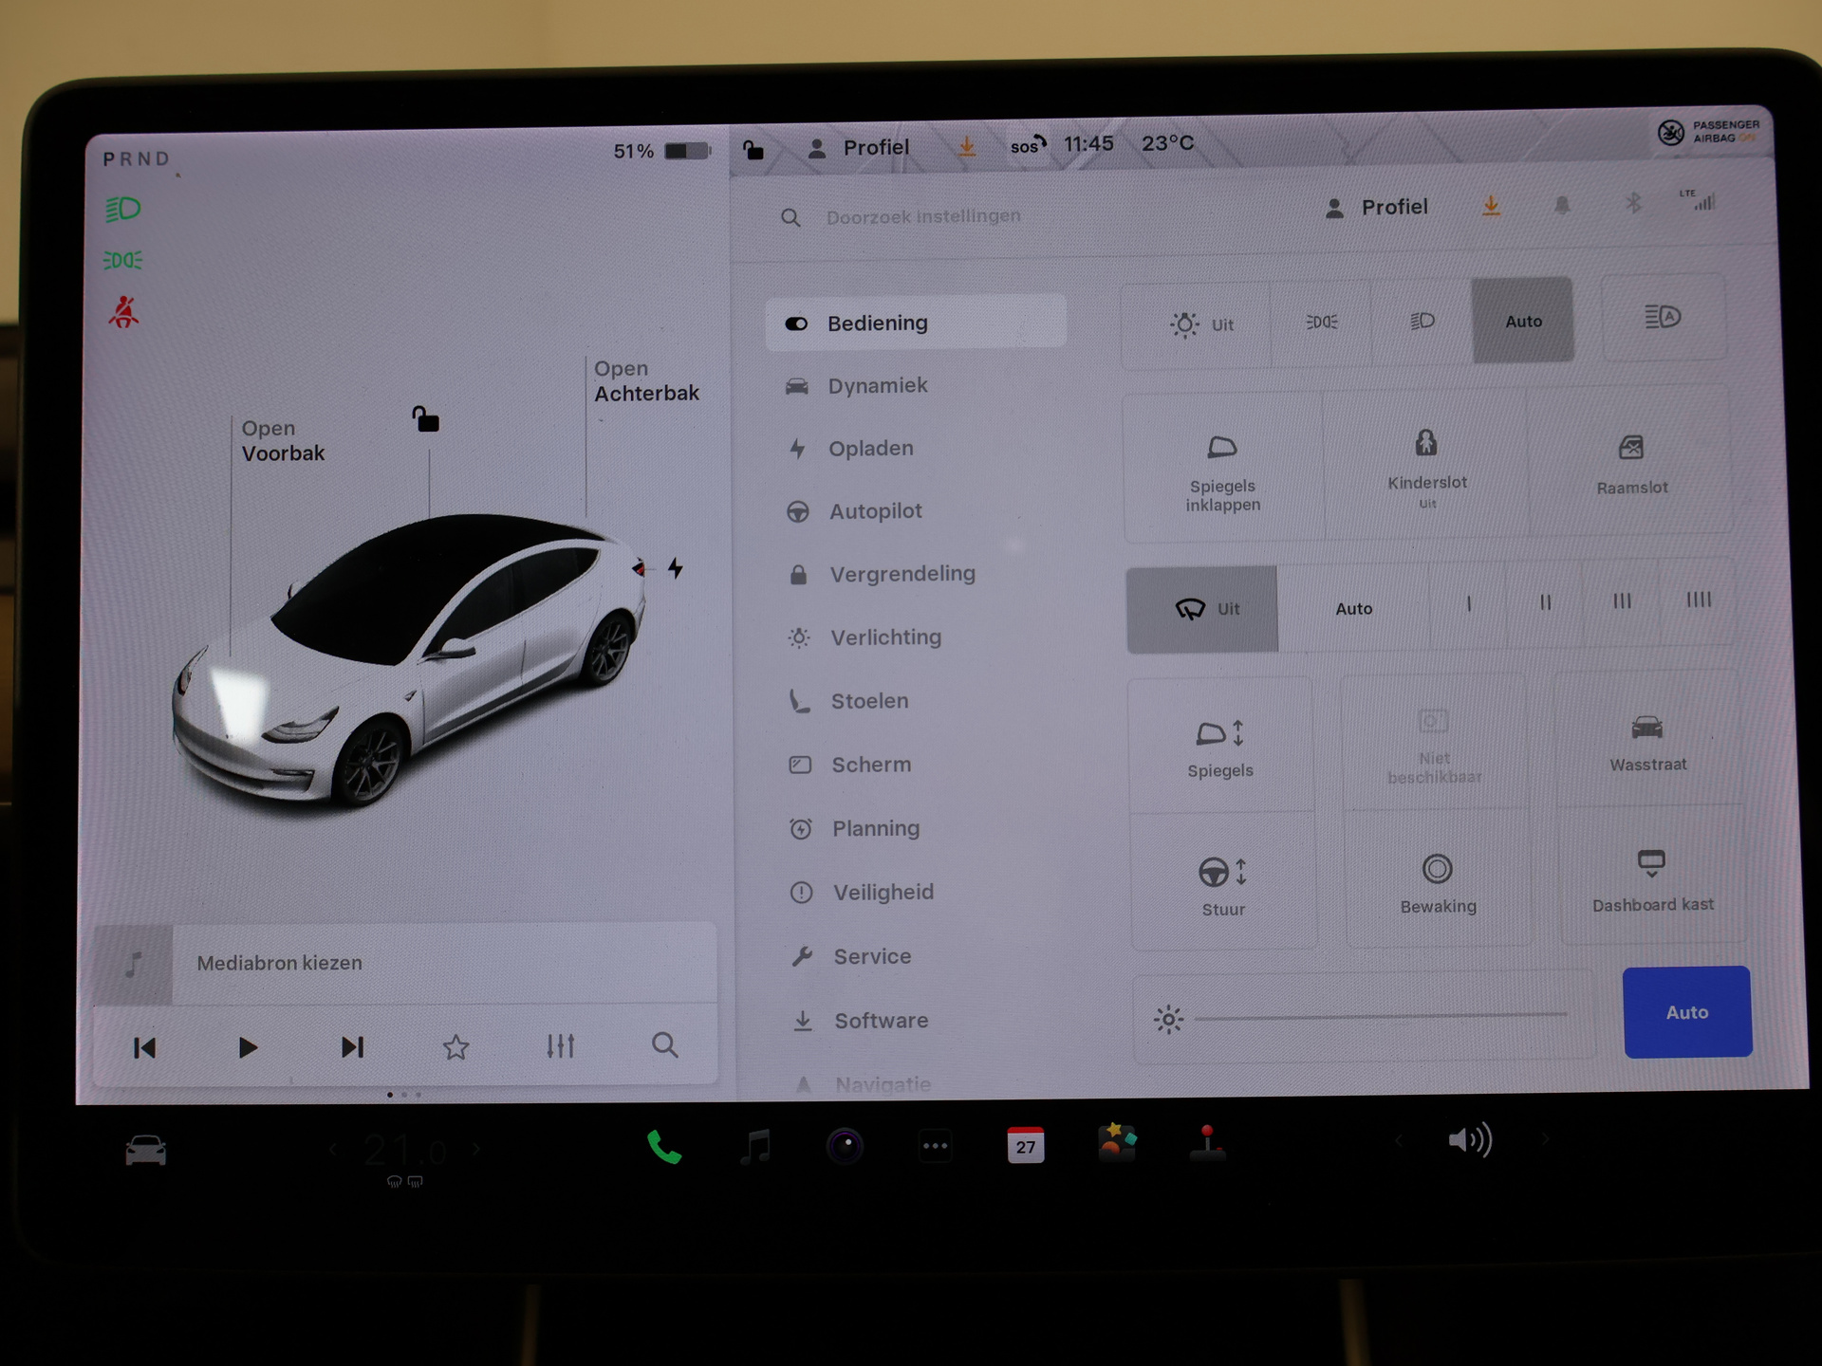This screenshot has height=1366, width=1822.
Task: Tap the download arrow in top status bar
Action: 966,146
